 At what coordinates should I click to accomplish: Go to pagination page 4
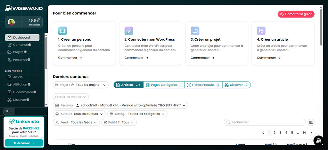[x=286, y=133]
